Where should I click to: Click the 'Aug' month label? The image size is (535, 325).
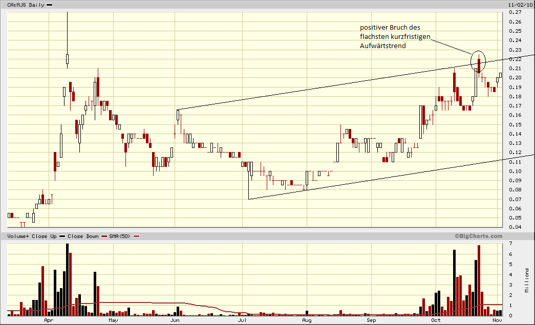click(307, 320)
